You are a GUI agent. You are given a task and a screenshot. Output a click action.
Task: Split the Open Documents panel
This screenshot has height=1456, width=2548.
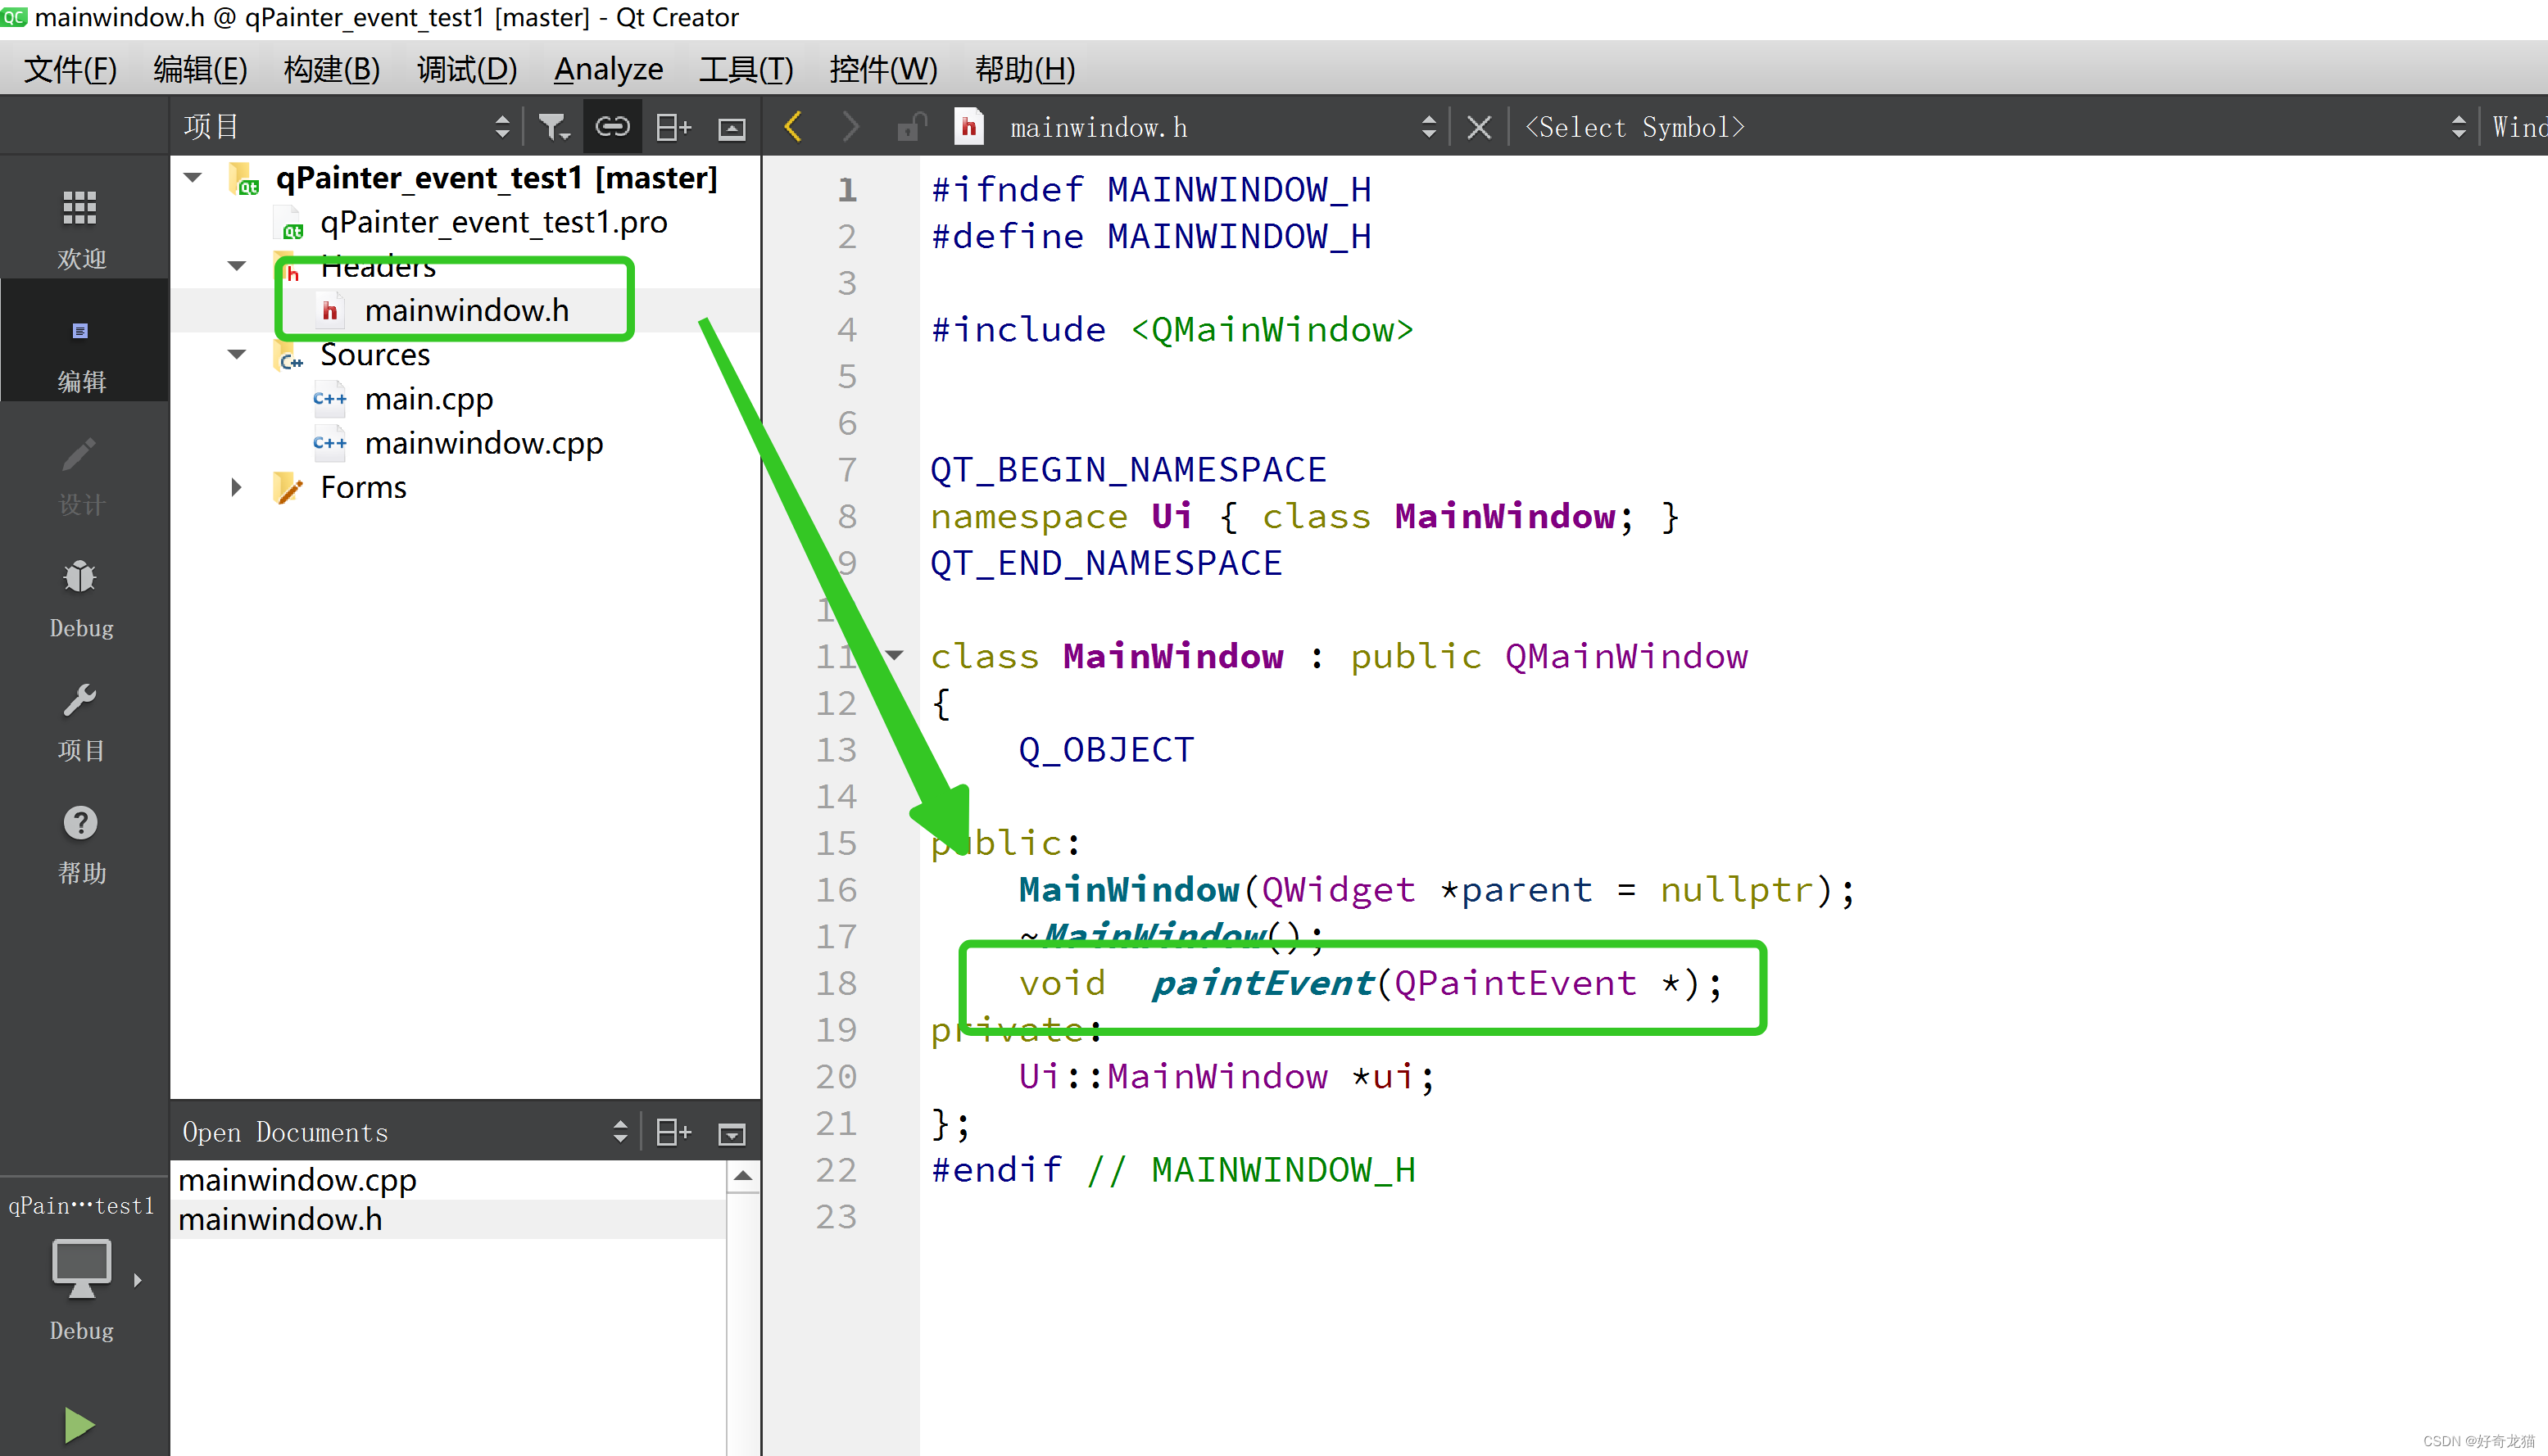tap(673, 1132)
